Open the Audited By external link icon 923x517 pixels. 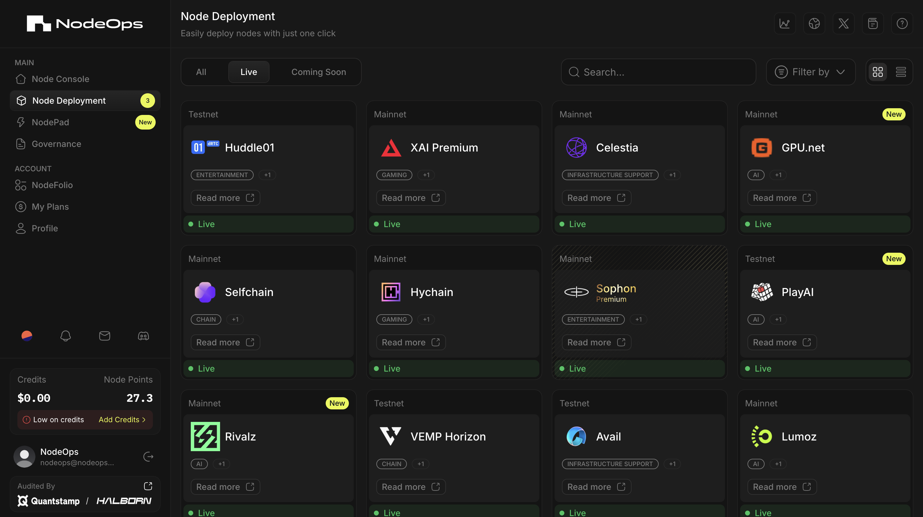point(148,486)
